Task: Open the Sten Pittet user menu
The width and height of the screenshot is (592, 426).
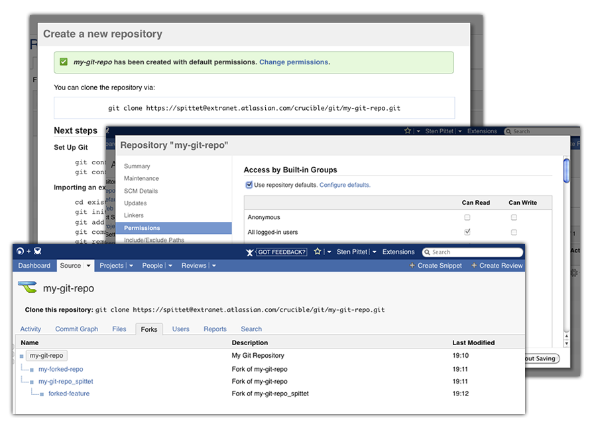Action: 356,252
